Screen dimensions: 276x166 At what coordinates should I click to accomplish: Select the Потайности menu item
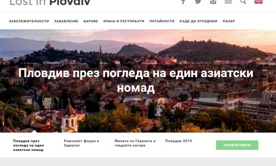pyautogui.click(x=162, y=21)
